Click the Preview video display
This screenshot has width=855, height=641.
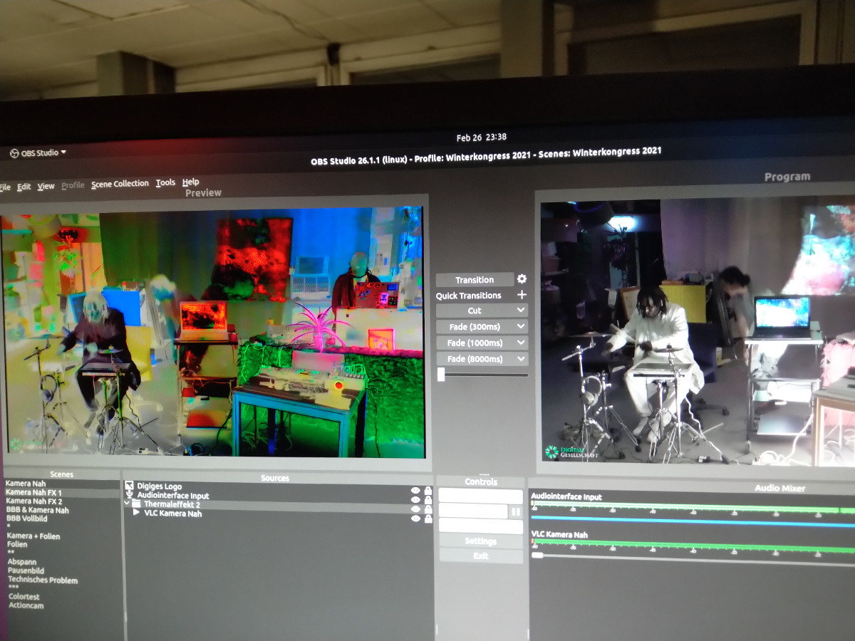tap(212, 333)
